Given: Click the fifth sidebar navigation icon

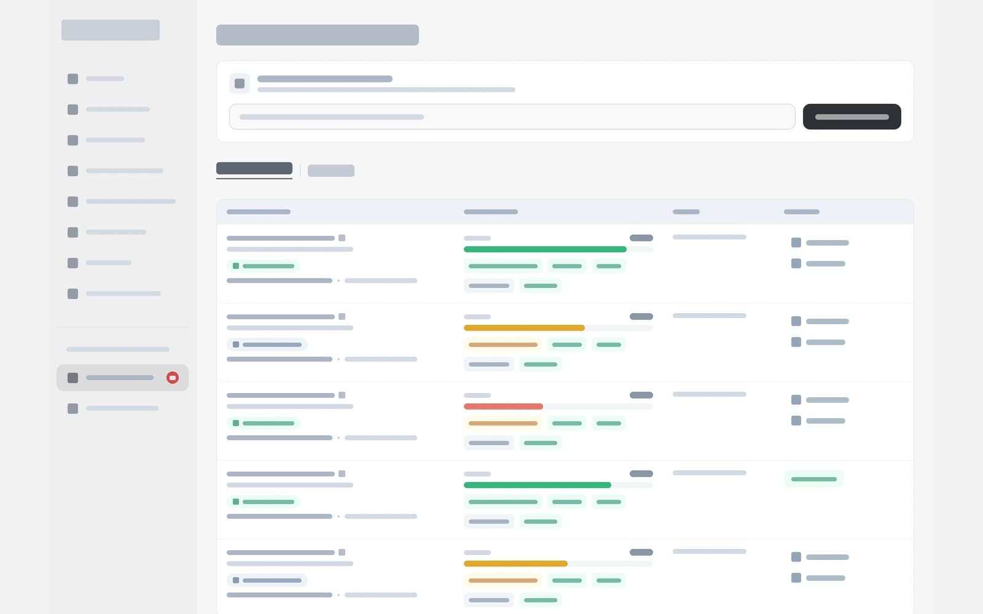Looking at the screenshot, I should pos(72,201).
